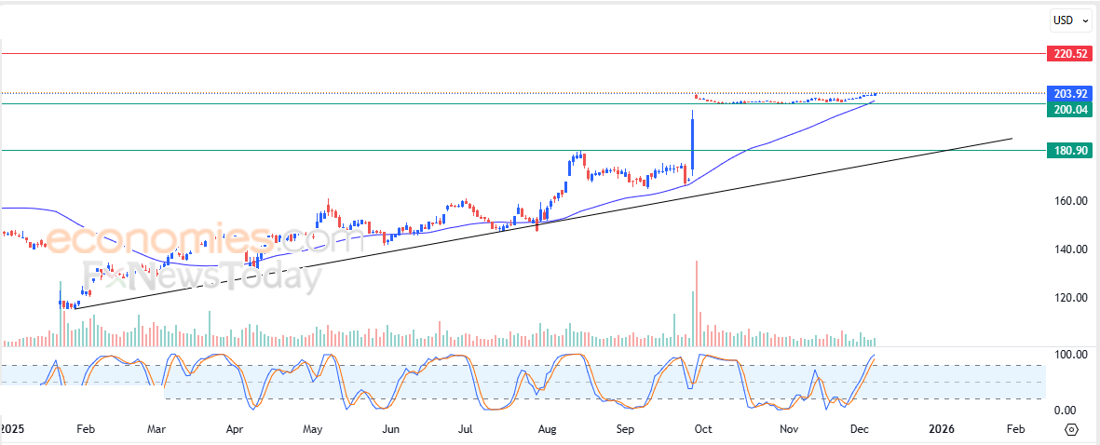Image resolution: width=1100 pixels, height=445 pixels.
Task: Click the Oct label on time axis
Action: click(x=704, y=428)
